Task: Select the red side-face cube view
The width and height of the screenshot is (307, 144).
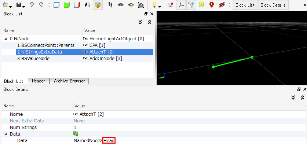Action: 77,5
